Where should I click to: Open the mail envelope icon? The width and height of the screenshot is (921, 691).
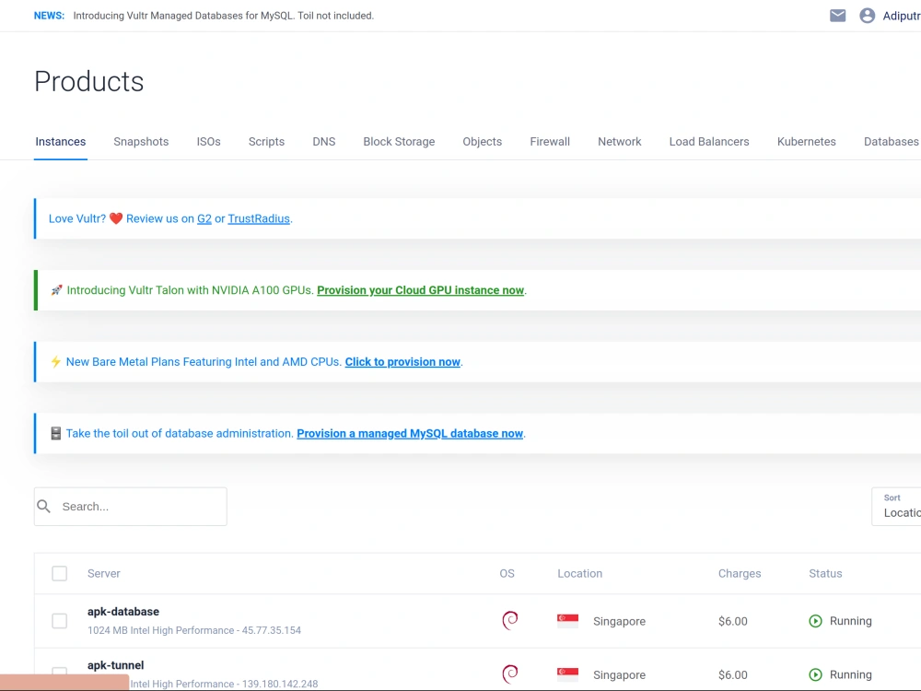click(837, 16)
